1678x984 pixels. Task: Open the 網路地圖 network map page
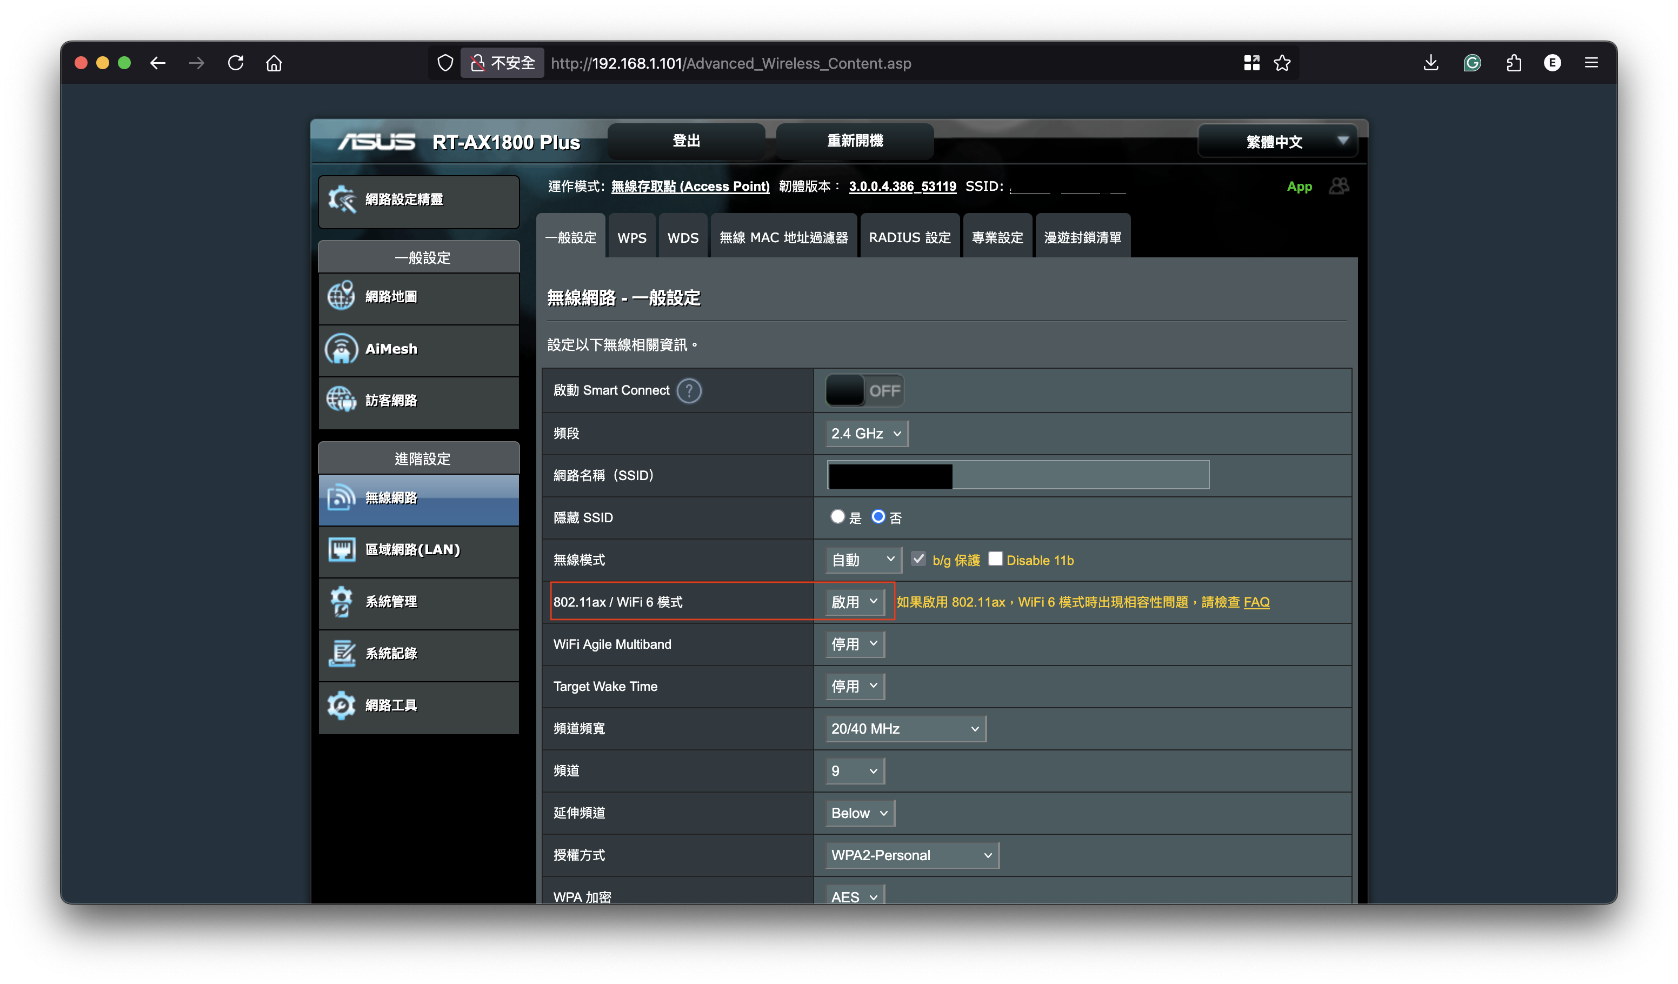[391, 297]
